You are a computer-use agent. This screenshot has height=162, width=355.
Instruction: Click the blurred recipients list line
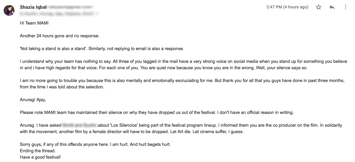pos(57,14)
